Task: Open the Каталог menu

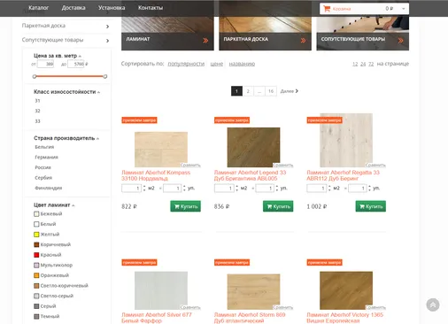Action: click(38, 8)
